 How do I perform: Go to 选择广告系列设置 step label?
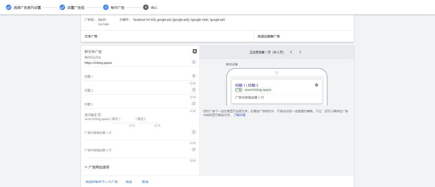pos(27,8)
